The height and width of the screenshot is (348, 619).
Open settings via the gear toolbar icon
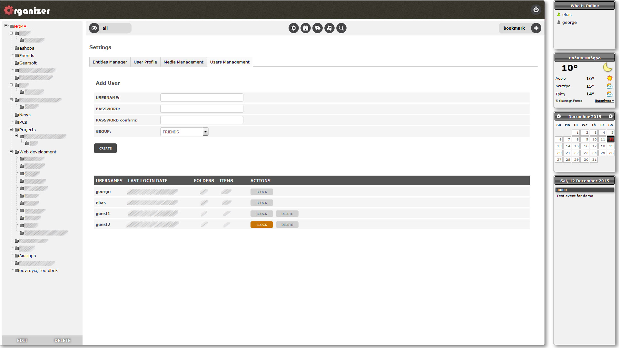pos(293,28)
